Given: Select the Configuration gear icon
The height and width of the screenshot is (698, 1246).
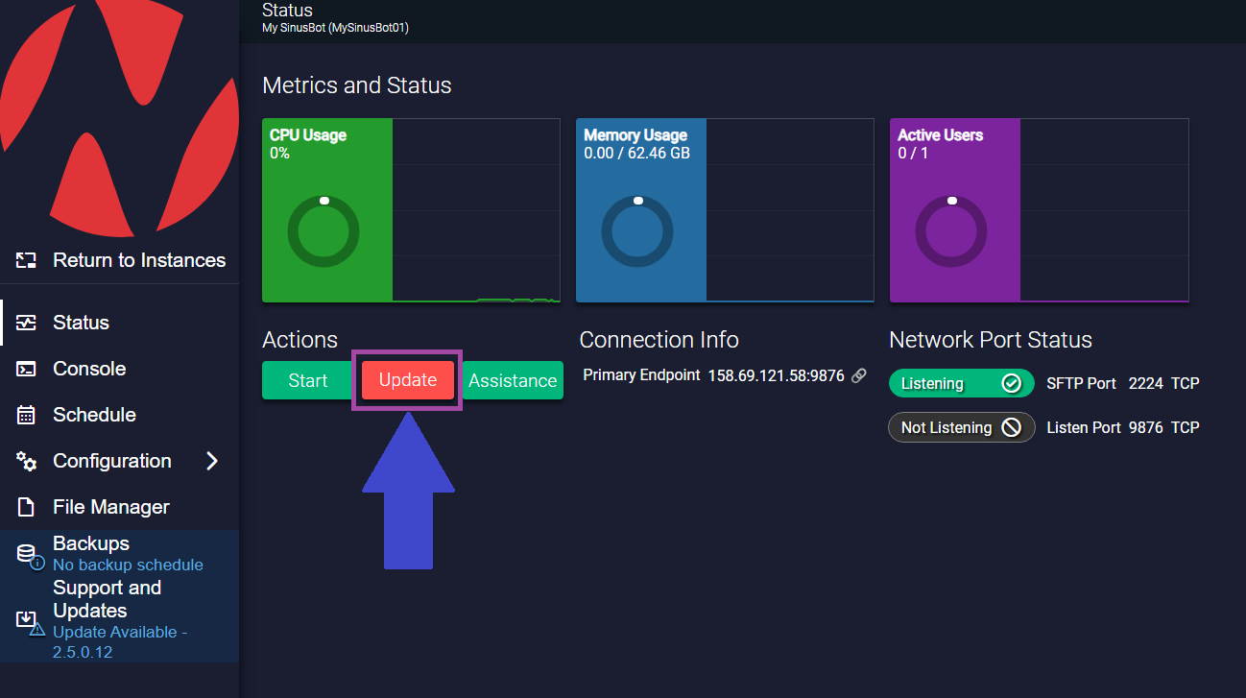Looking at the screenshot, I should tap(27, 460).
